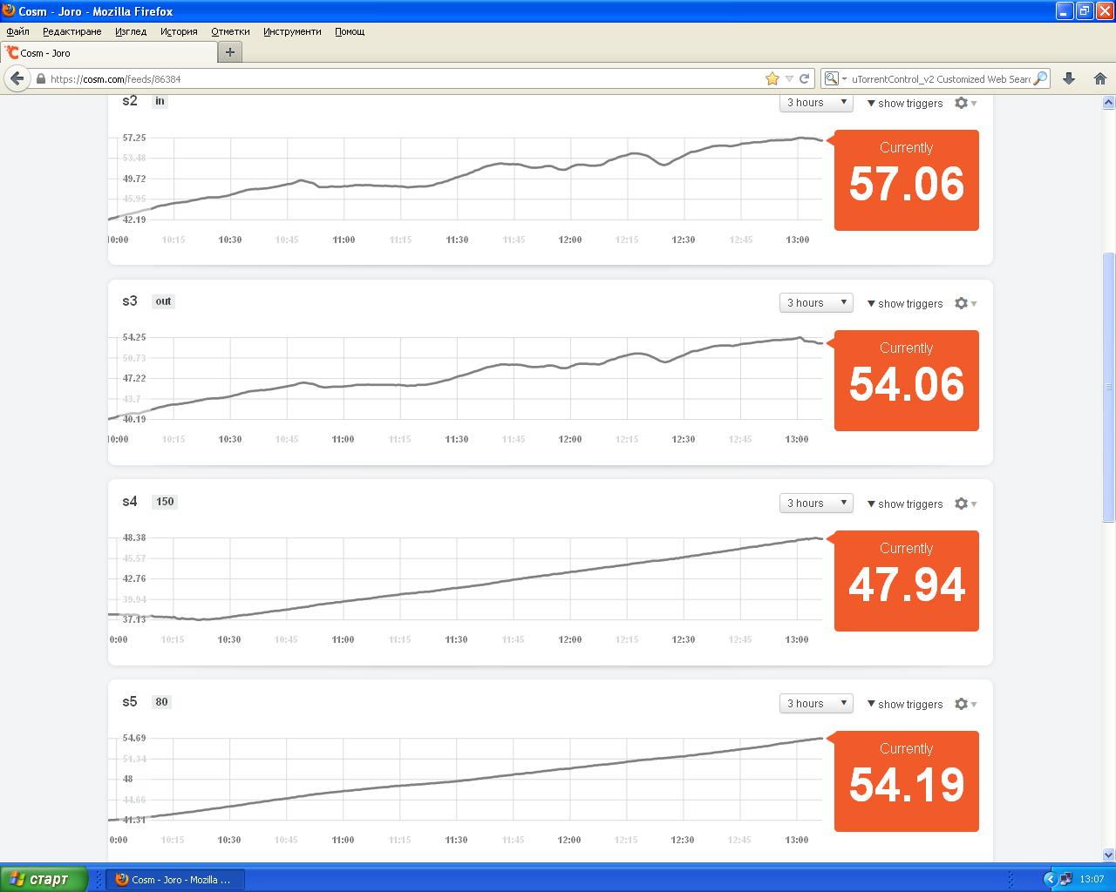
Task: Bookmark this page with the star icon
Action: (x=772, y=78)
